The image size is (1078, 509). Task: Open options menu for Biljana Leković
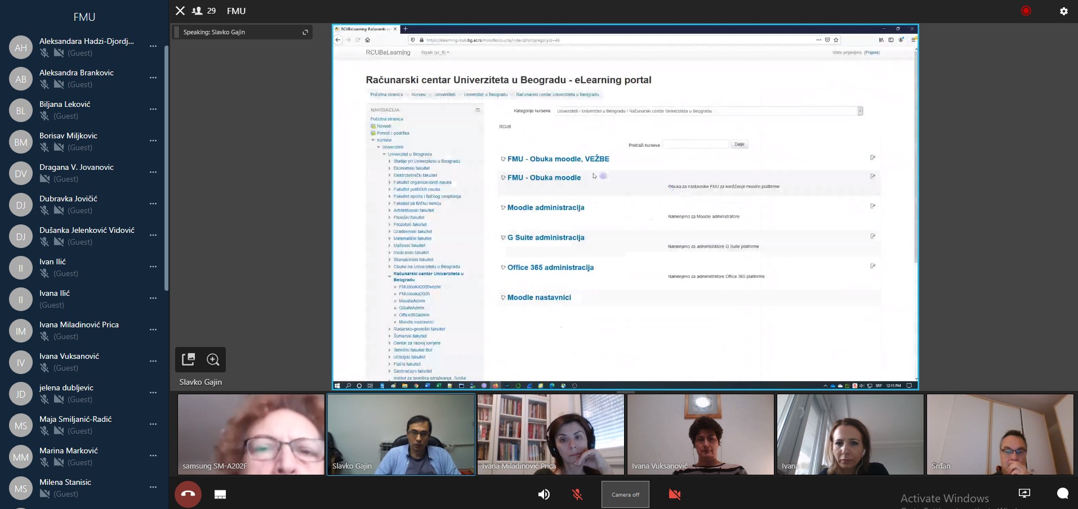point(153,109)
